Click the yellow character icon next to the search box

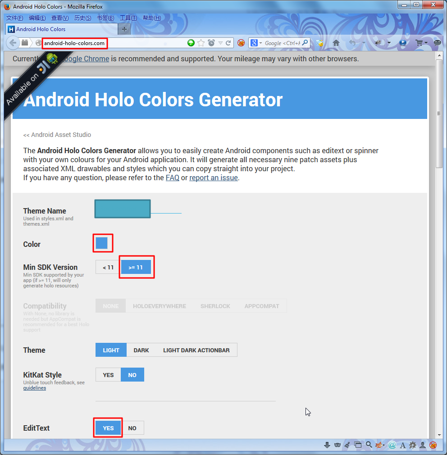tap(320, 43)
